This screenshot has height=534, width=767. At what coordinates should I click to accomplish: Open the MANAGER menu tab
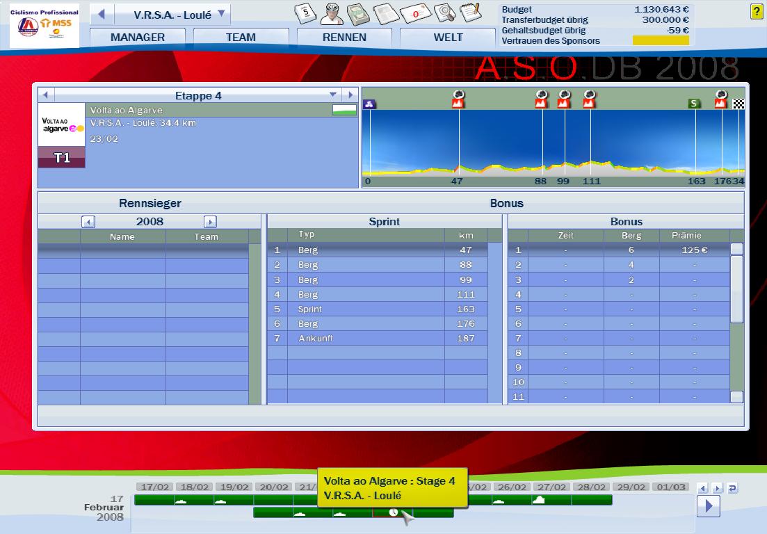click(x=138, y=38)
